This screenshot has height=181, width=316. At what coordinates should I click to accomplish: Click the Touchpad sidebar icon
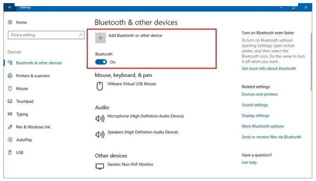[x=10, y=101]
